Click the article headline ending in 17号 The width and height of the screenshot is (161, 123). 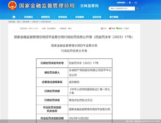[73, 37]
